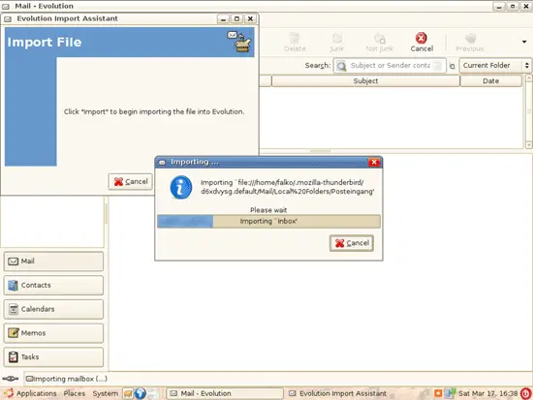The image size is (533, 400).
Task: Click the Previous toolbar button
Action: coord(469,43)
